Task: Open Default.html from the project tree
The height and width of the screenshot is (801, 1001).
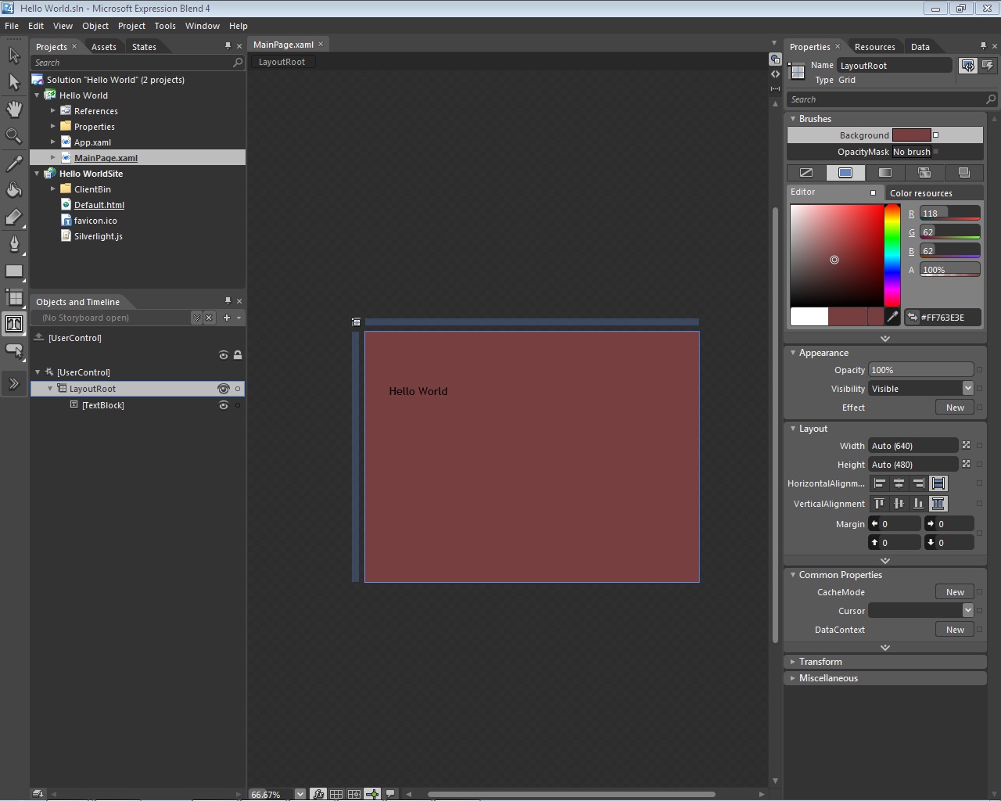Action: click(99, 204)
